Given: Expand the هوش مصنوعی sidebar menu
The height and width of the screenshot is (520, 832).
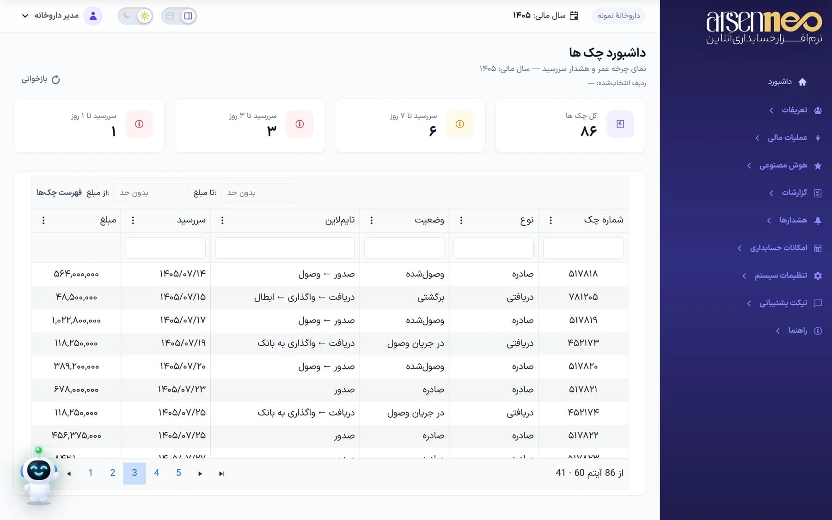Looking at the screenshot, I should coord(784,165).
